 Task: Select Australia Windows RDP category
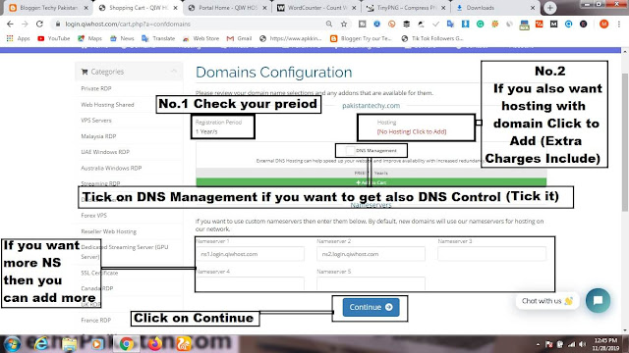point(111,168)
